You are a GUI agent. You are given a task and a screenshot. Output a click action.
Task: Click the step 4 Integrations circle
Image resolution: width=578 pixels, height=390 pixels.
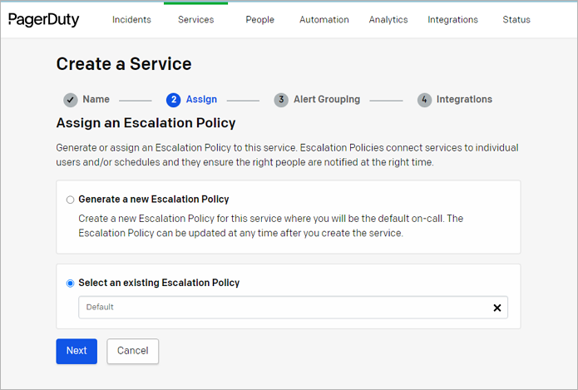tap(424, 100)
